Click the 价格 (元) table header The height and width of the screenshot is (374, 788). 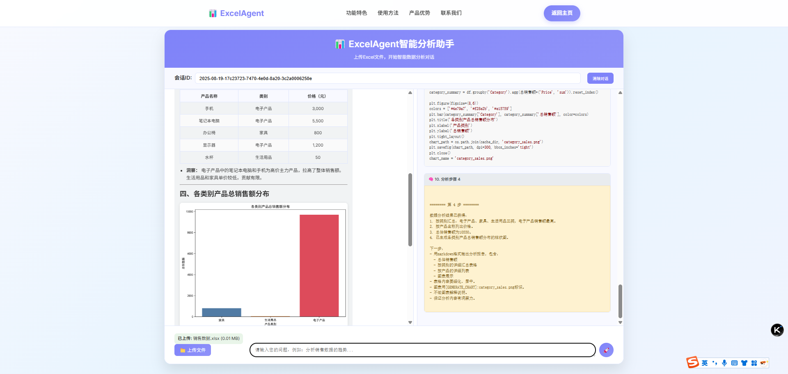pyautogui.click(x=318, y=96)
